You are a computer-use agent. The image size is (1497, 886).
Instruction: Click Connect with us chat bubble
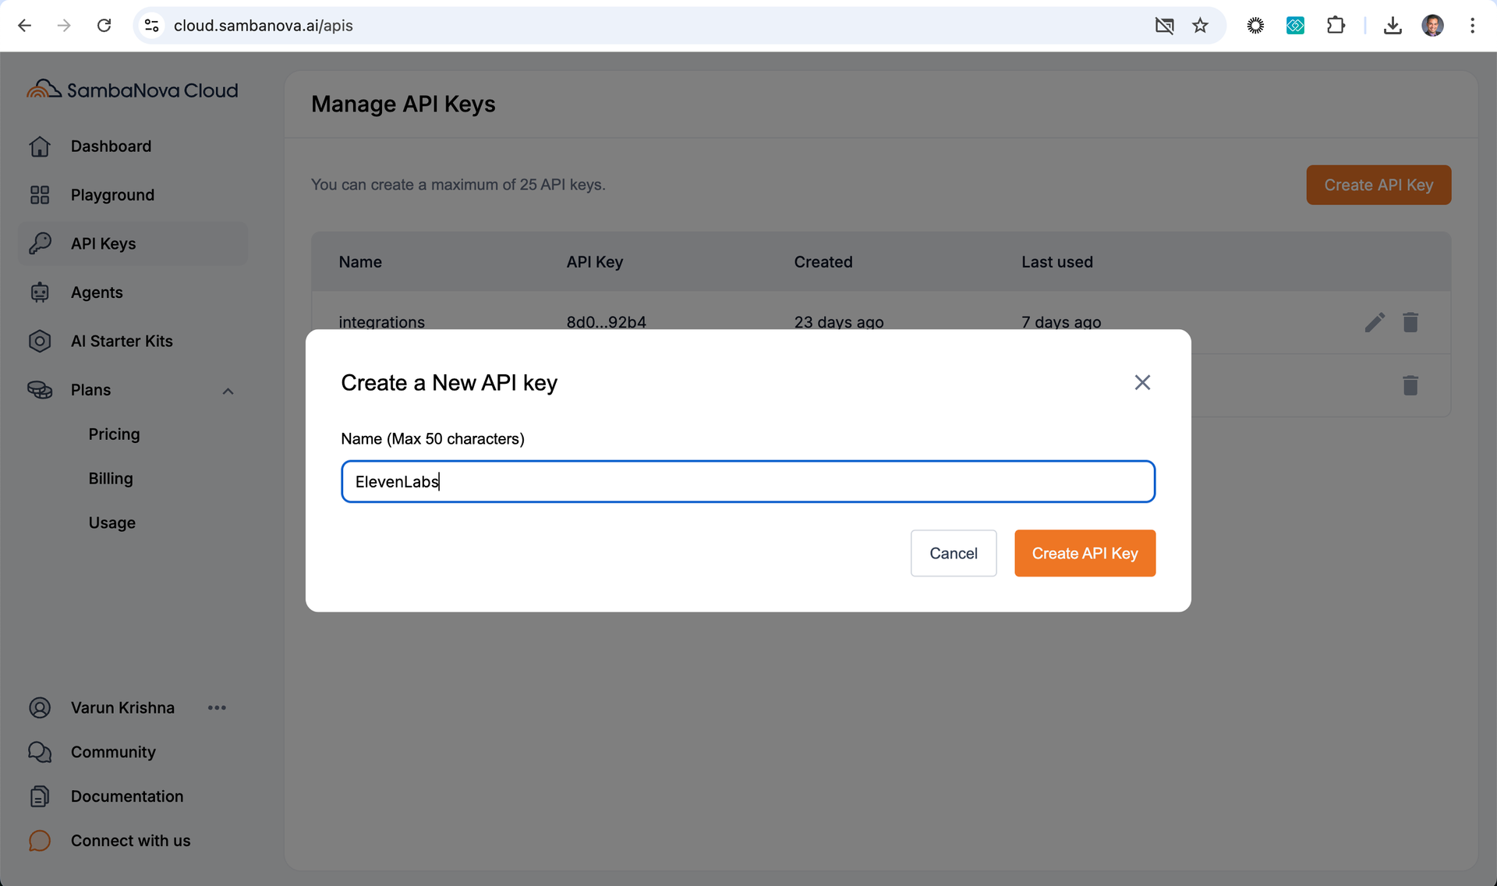(x=40, y=841)
